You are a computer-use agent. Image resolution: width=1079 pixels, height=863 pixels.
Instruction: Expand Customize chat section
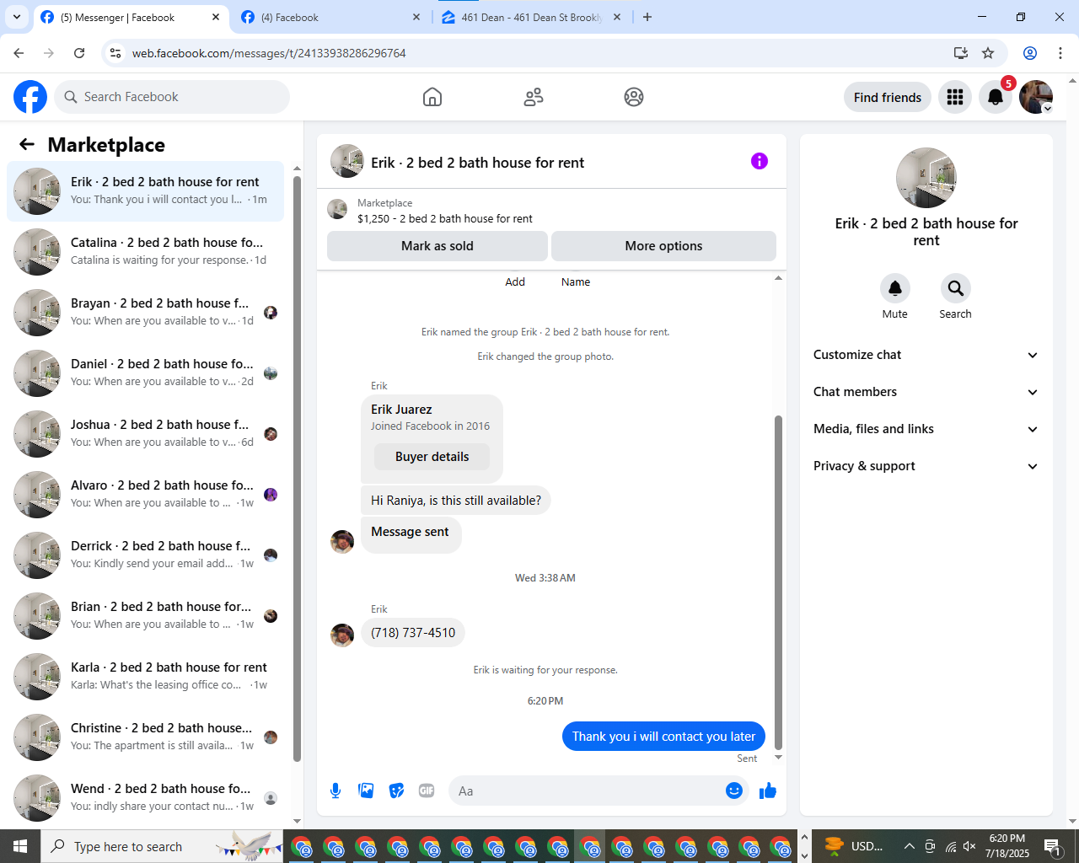point(926,355)
